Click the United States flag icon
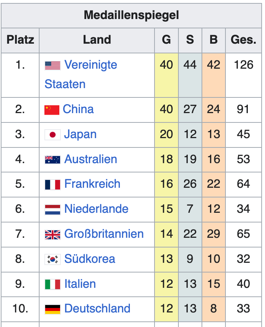Screen dimensions: 265x327 [52, 66]
